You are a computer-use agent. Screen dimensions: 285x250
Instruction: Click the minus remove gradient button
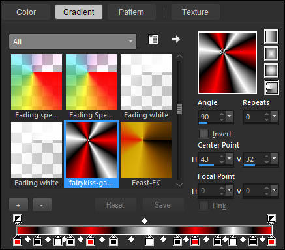point(42,205)
